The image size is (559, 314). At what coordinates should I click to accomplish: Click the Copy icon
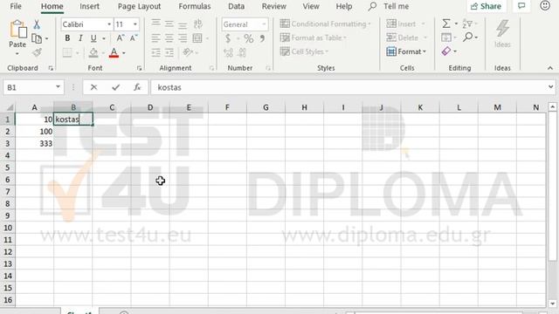[37, 38]
